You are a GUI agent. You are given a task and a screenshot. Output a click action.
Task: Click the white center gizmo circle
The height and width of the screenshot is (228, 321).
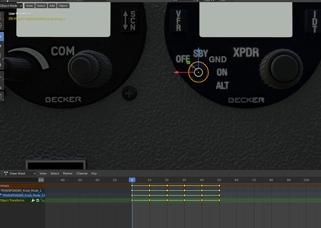tap(198, 72)
